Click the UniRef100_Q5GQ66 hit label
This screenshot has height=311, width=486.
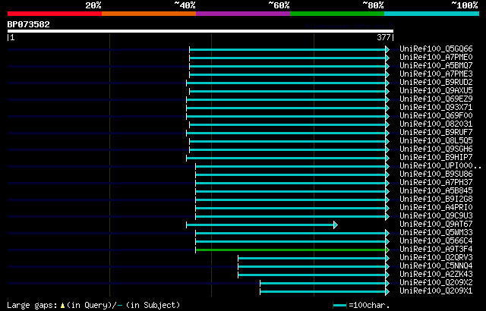[x=436, y=49]
